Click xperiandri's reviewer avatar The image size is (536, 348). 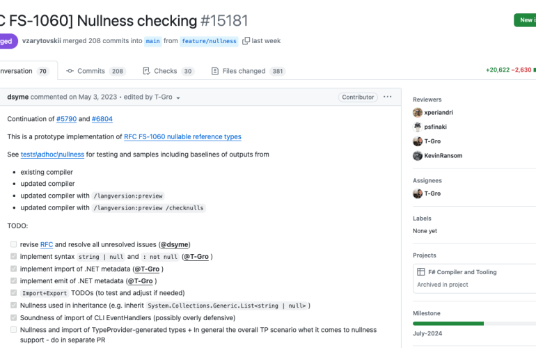pos(418,112)
